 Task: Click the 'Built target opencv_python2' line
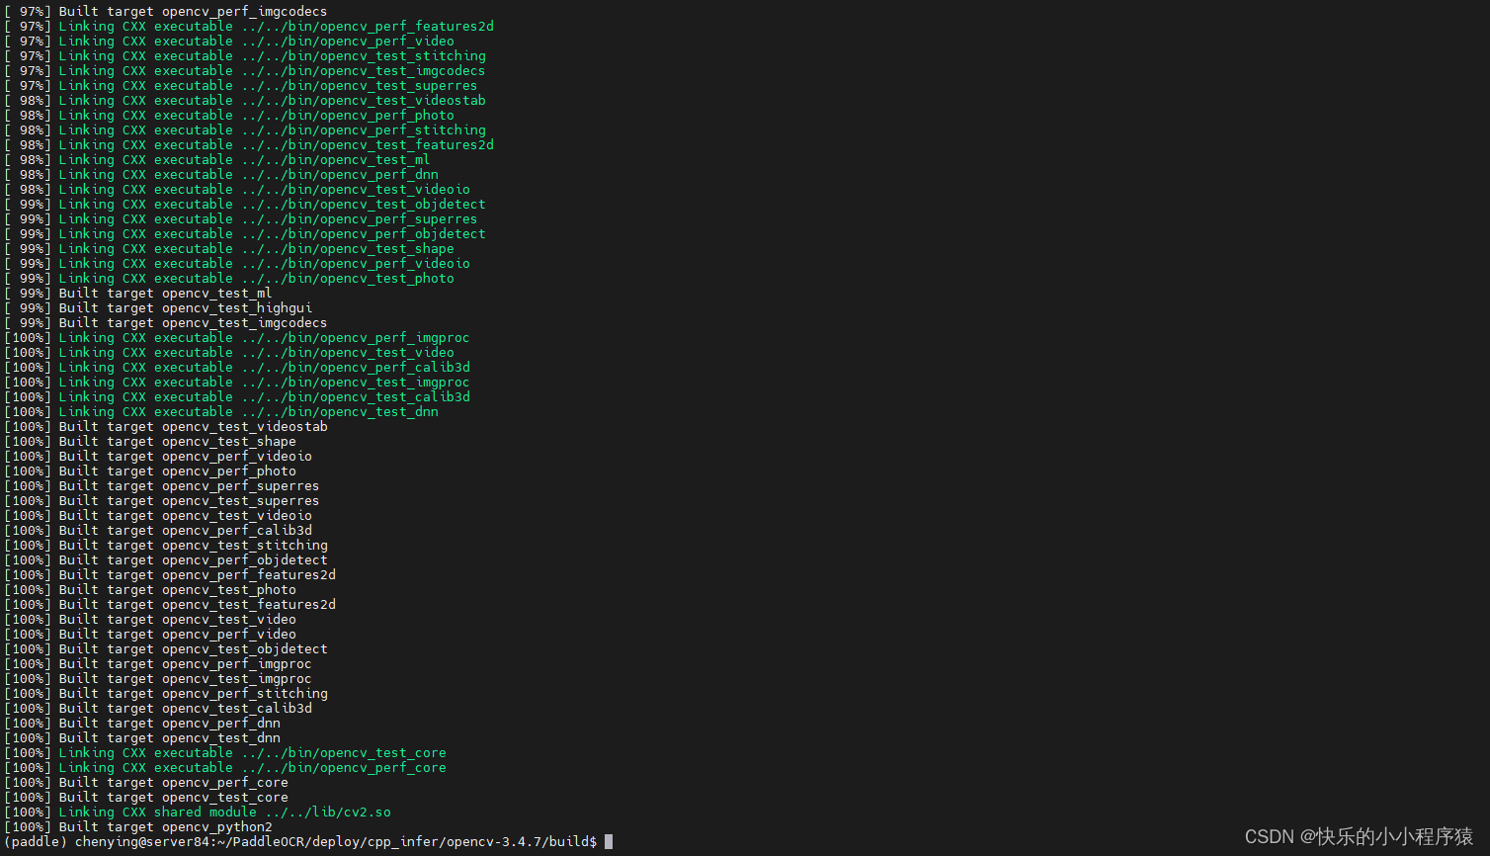138,827
